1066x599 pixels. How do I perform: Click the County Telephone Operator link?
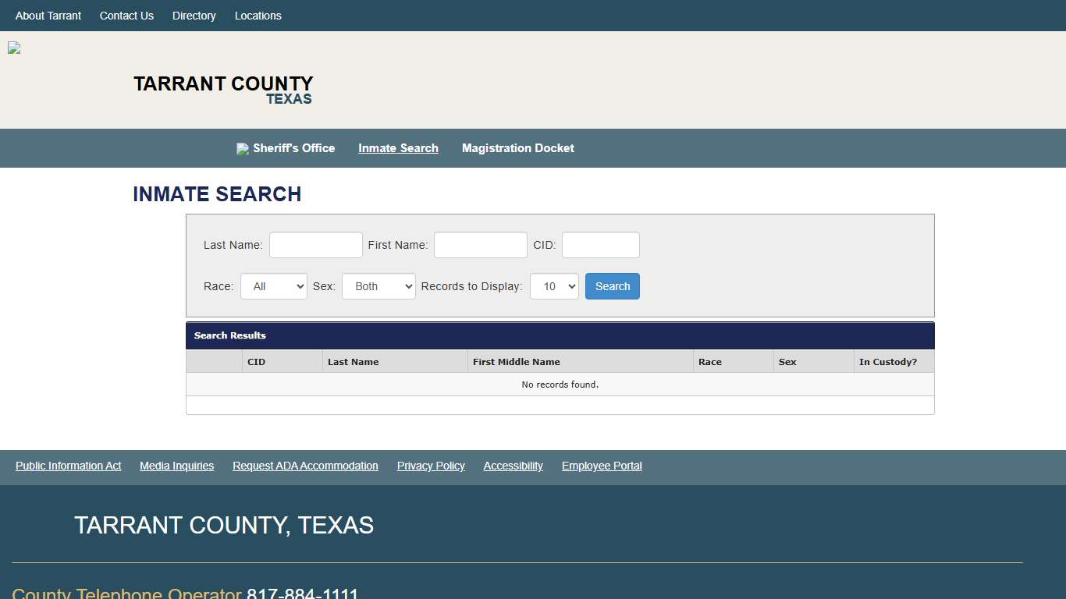point(127,593)
